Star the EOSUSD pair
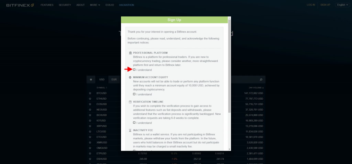This screenshot has height=164, width=352. tap(90, 104)
